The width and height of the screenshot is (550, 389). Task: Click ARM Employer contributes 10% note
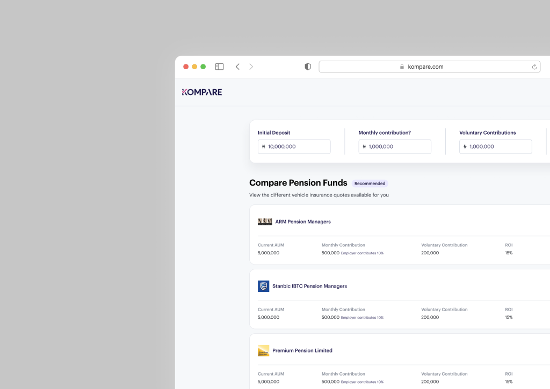pos(363,253)
